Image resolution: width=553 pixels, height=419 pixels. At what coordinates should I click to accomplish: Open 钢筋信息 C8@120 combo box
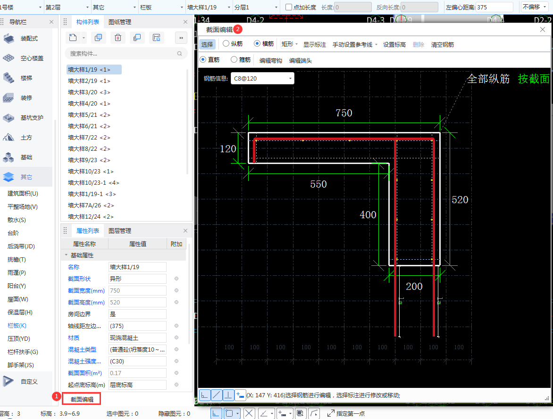point(262,78)
